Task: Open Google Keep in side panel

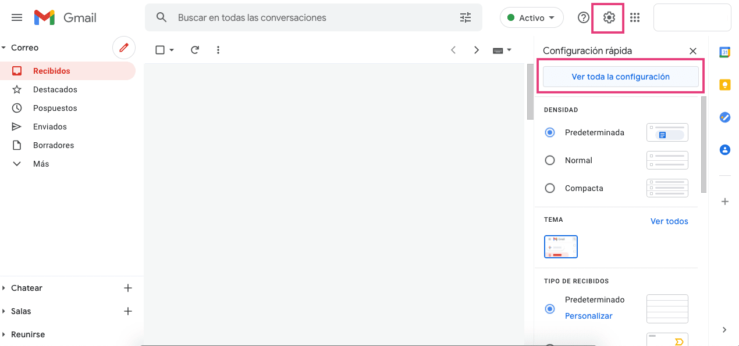Action: click(x=724, y=85)
